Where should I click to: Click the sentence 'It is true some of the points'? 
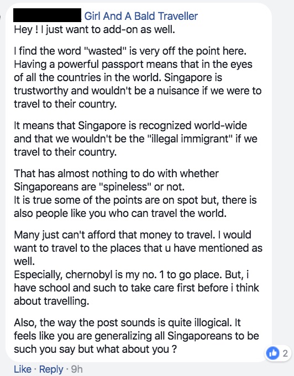click(135, 206)
